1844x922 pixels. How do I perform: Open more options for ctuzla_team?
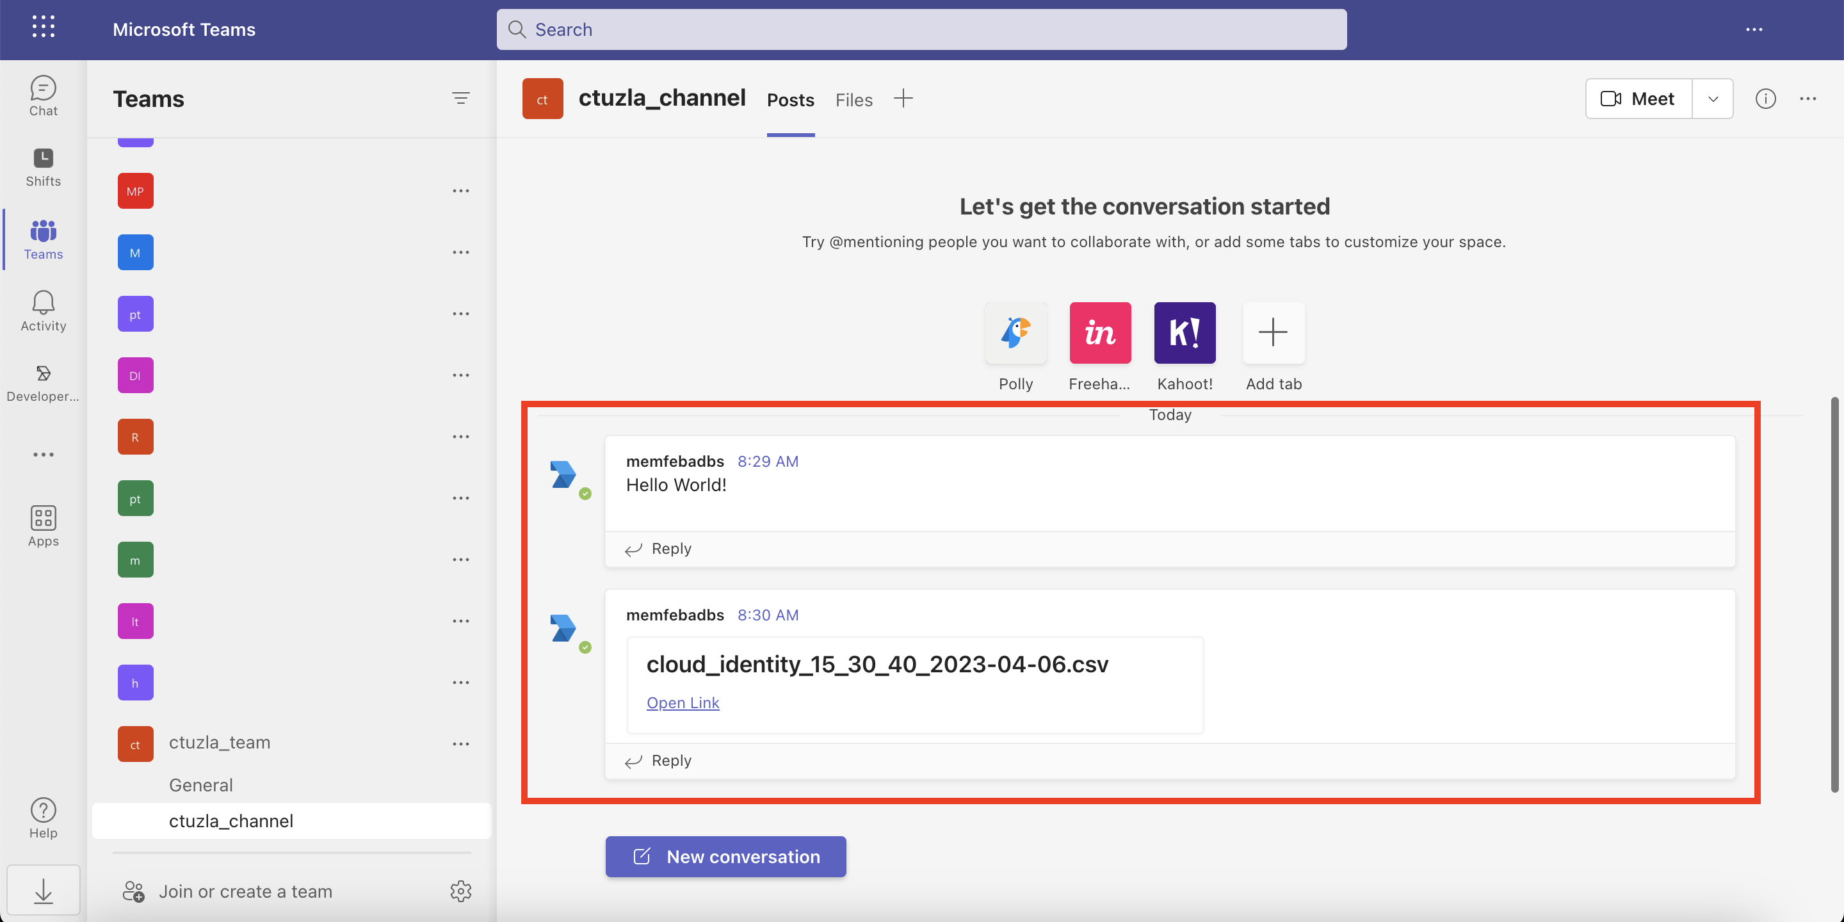(x=461, y=743)
